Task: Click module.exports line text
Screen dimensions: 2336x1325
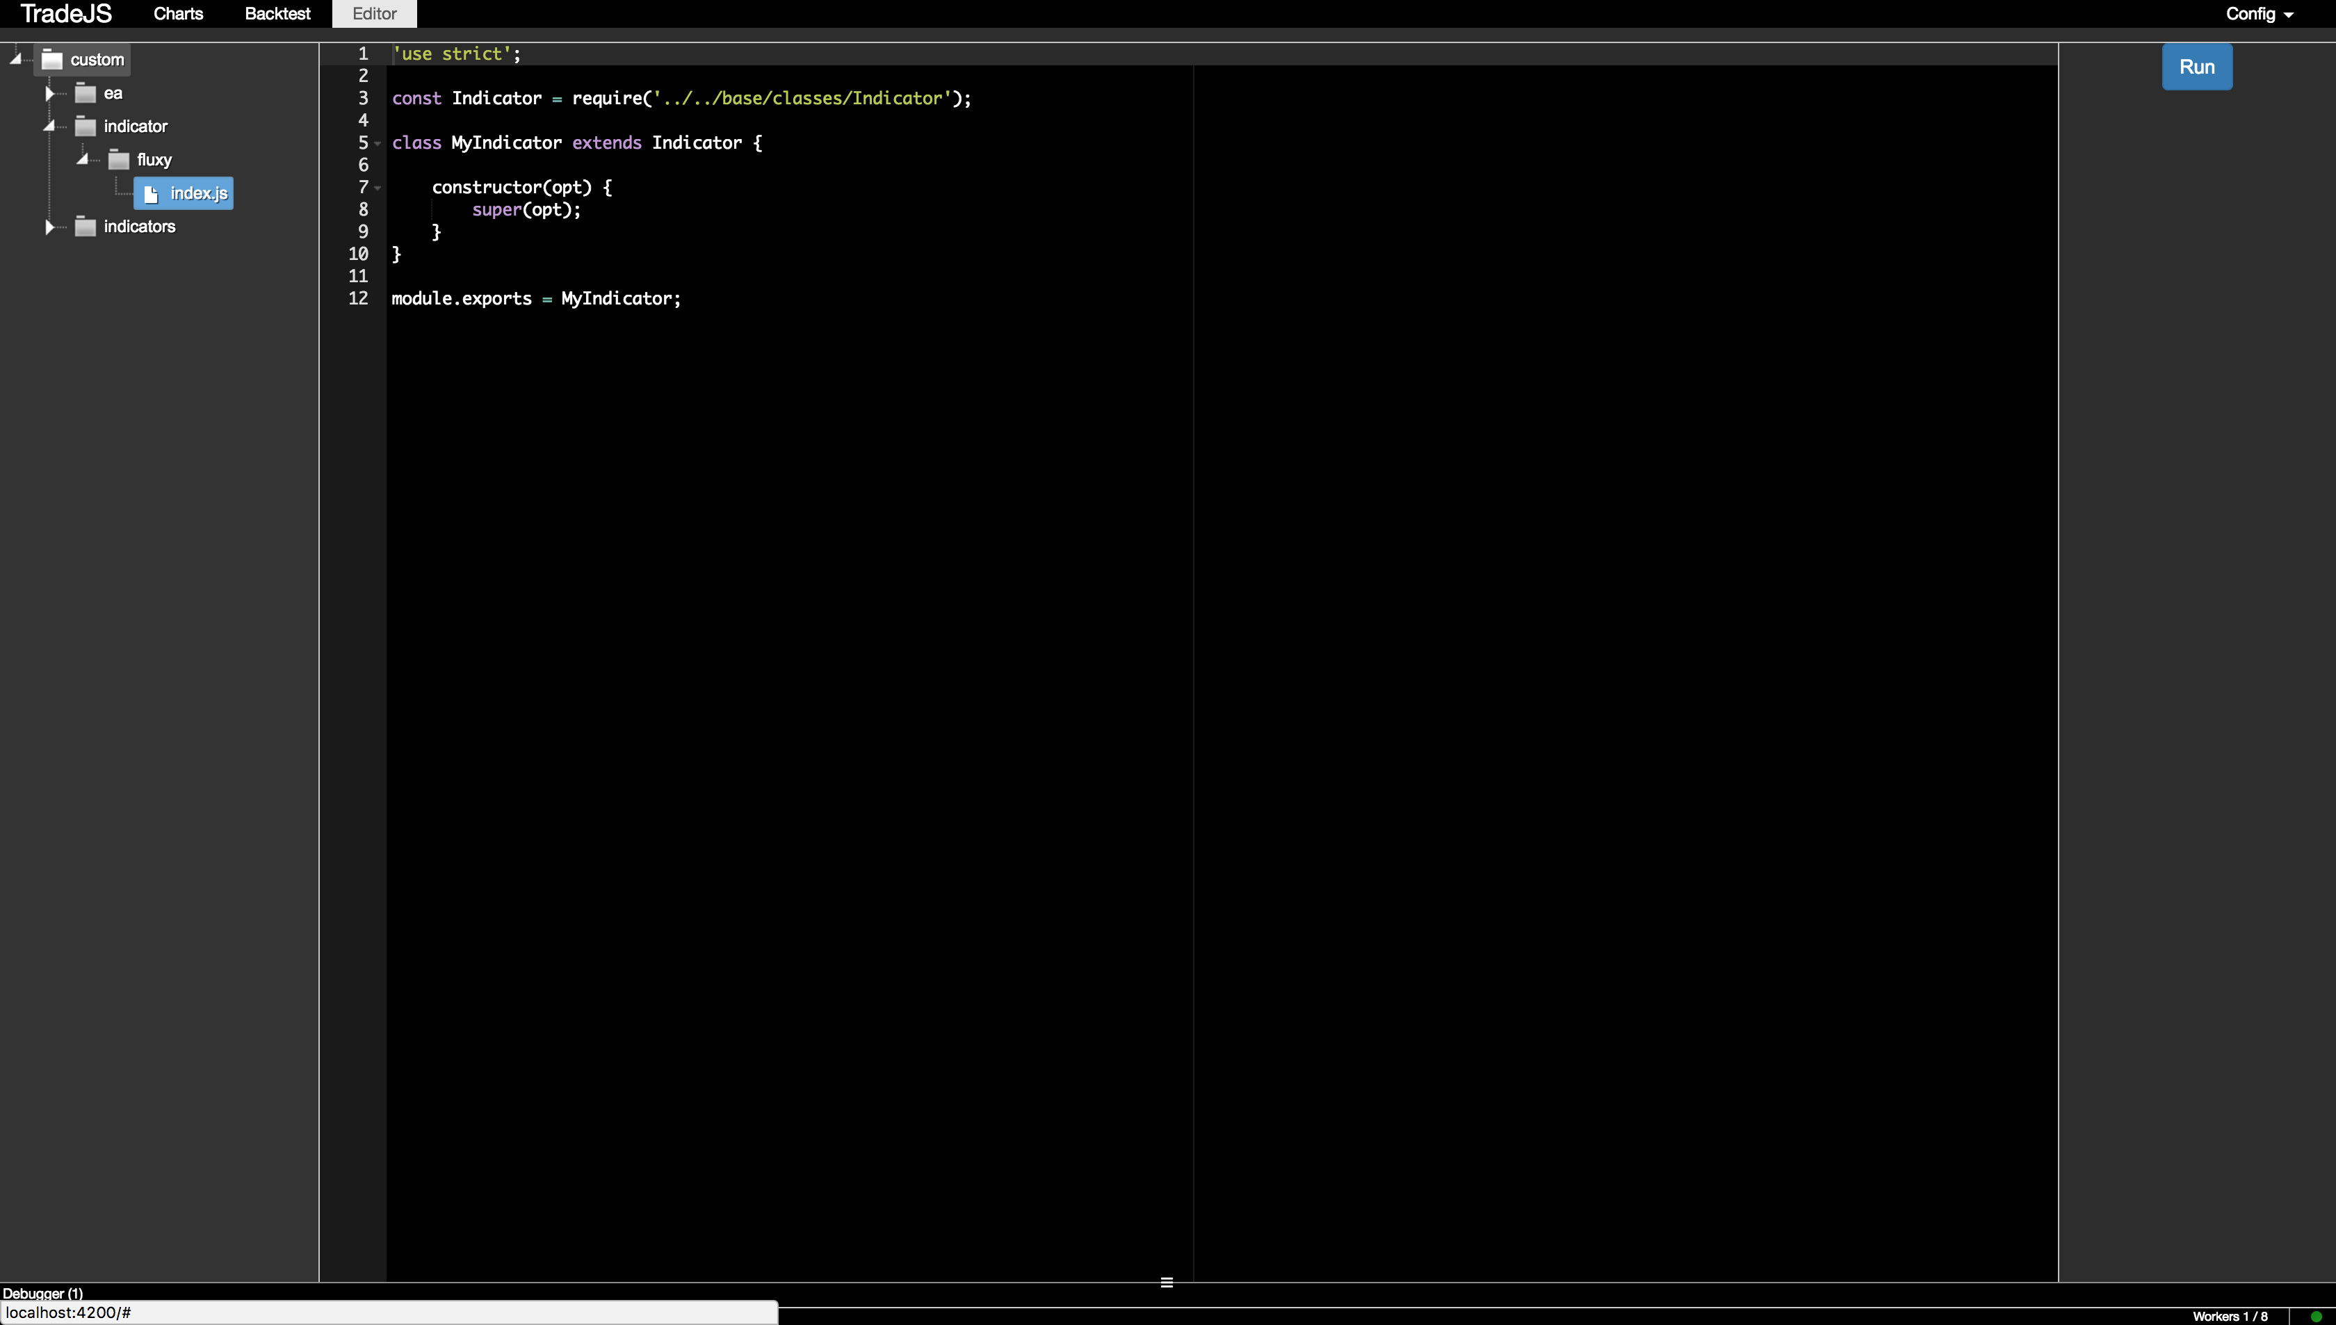Action: tap(536, 298)
